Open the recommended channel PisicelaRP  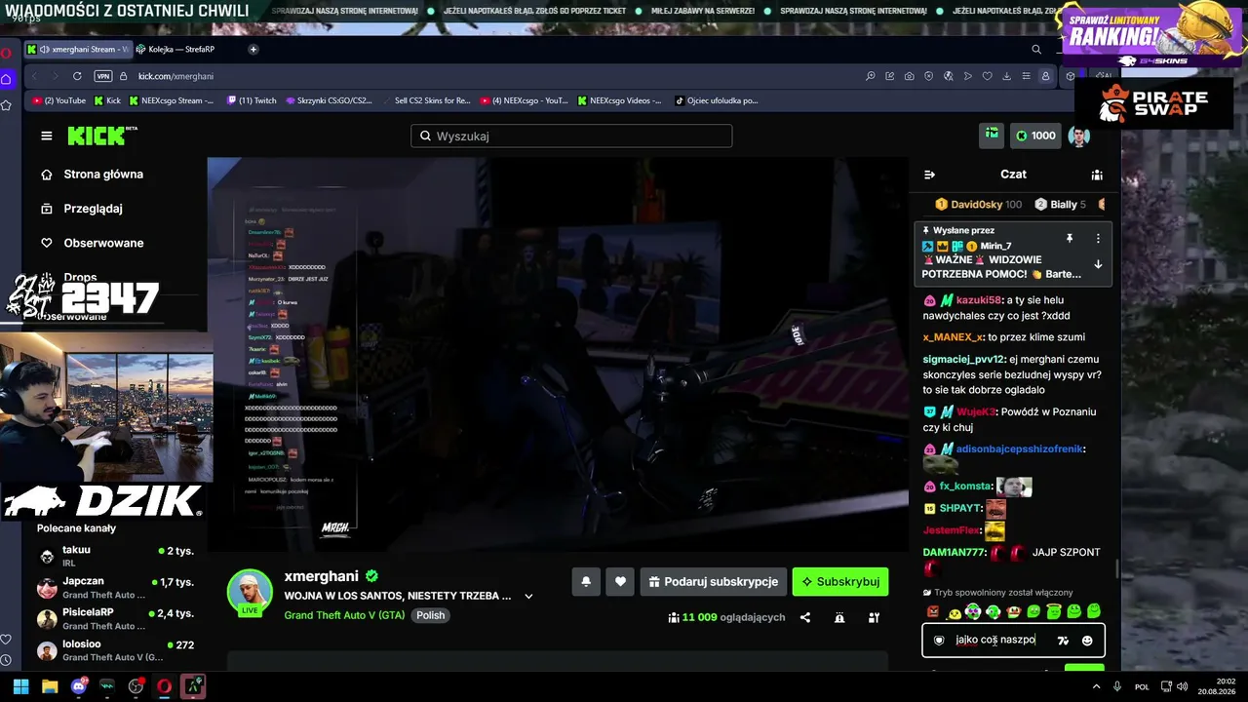pos(115,619)
